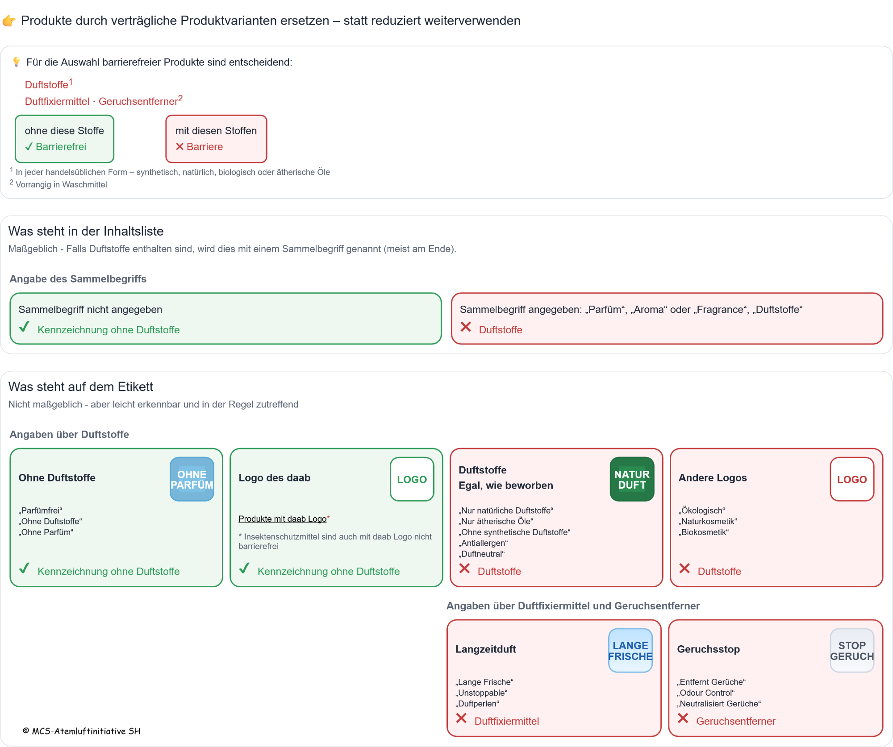Click the green check beside Barrierefrei

click(29, 147)
